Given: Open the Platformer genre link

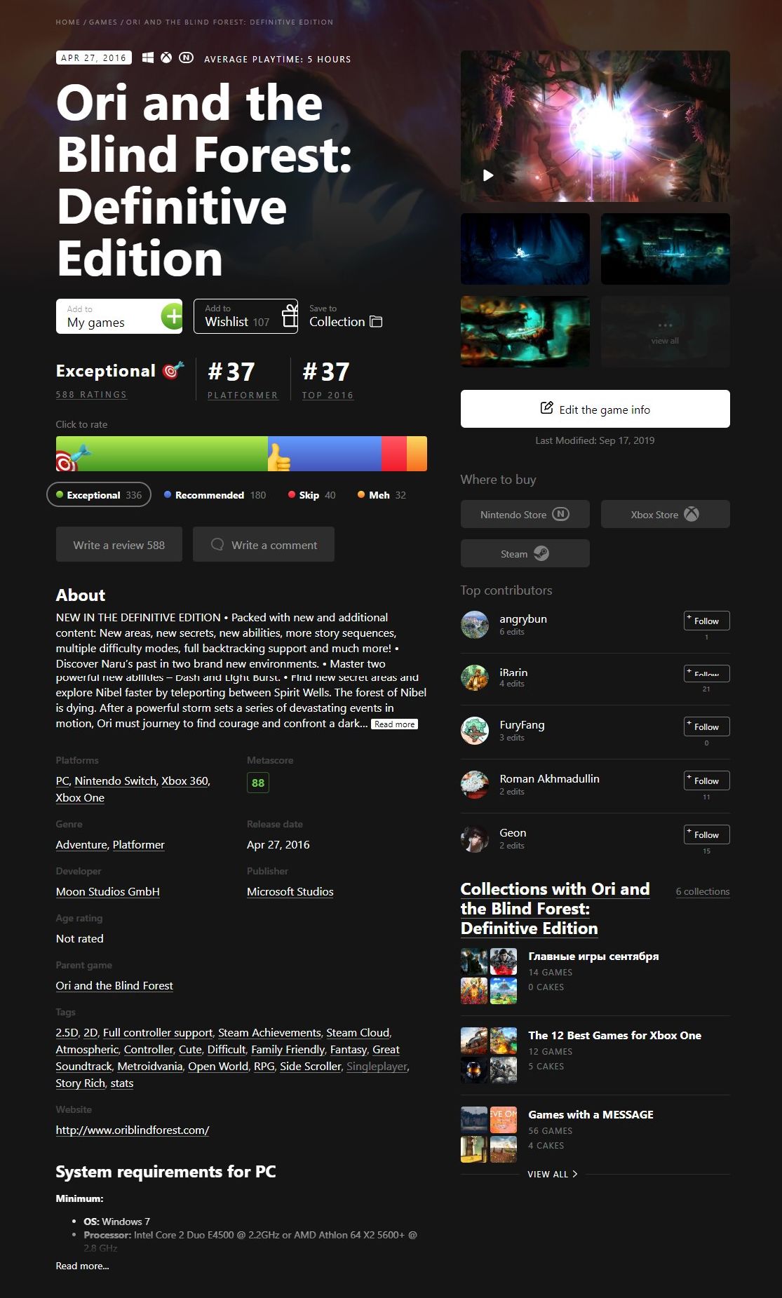Looking at the screenshot, I should [x=138, y=844].
